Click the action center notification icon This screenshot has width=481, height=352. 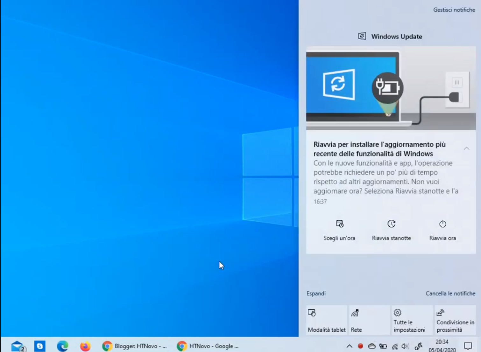click(x=468, y=346)
